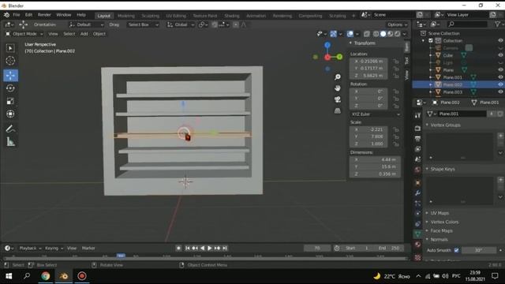This screenshot has height=284, width=505.
Task: Click the outliner filter funnel icon
Action: point(498,24)
